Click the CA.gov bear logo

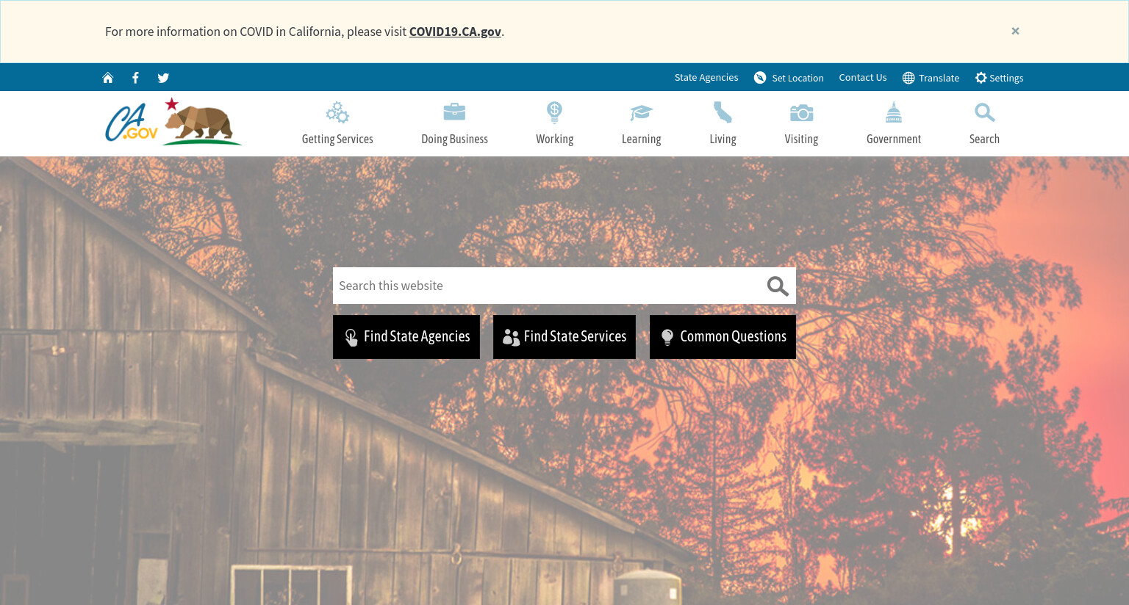coord(173,121)
